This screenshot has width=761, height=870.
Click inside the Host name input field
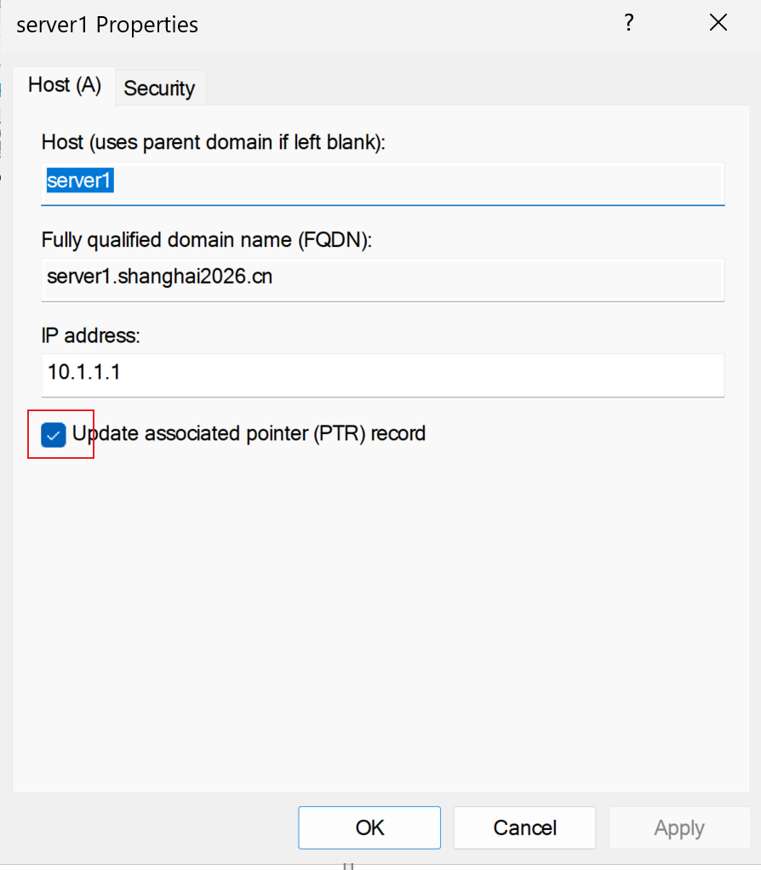point(383,183)
